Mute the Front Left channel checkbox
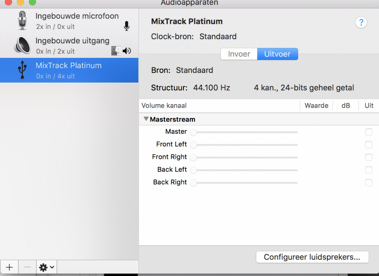Viewport: 379px width, 276px height. [369, 145]
